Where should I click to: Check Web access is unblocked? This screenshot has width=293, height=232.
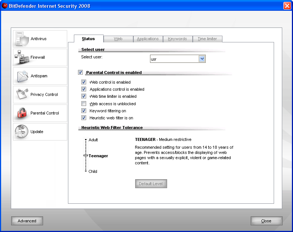coord(84,103)
